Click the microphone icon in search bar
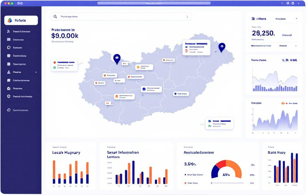This screenshot has width=307, height=195. click(x=187, y=16)
